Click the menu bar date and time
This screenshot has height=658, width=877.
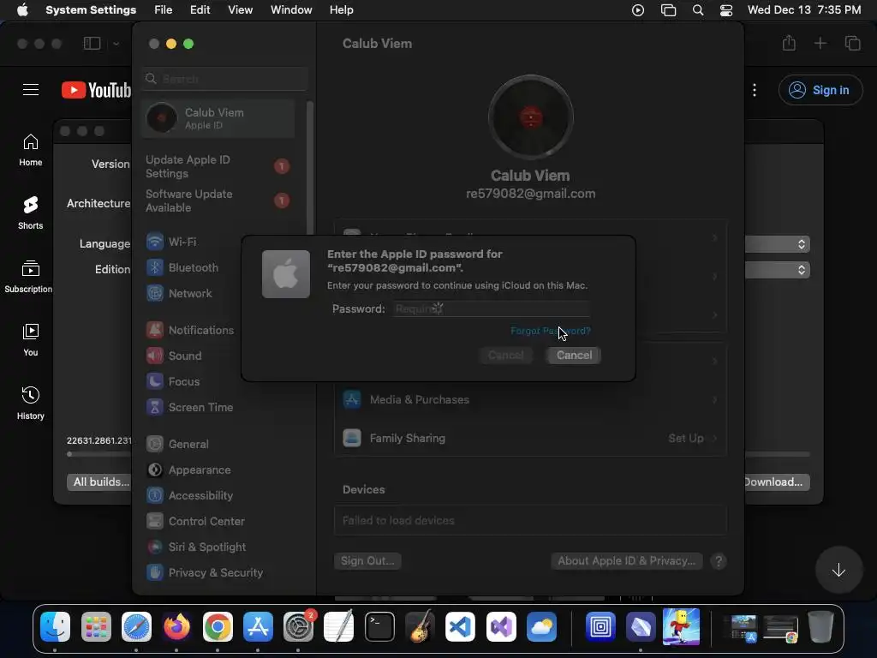pyautogui.click(x=803, y=10)
